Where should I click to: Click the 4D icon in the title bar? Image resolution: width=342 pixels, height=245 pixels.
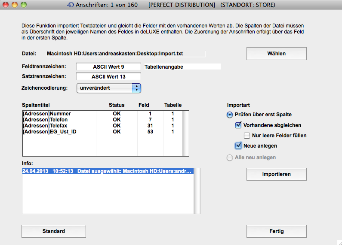click(x=70, y=5)
